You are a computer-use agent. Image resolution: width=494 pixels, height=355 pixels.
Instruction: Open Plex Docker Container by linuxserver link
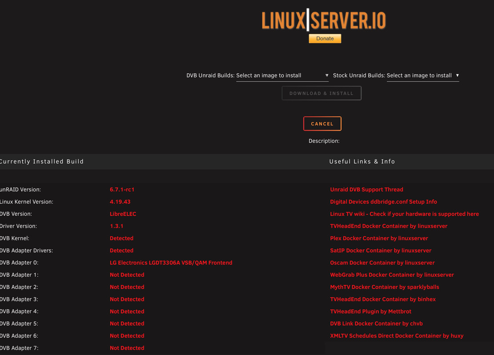coord(379,238)
